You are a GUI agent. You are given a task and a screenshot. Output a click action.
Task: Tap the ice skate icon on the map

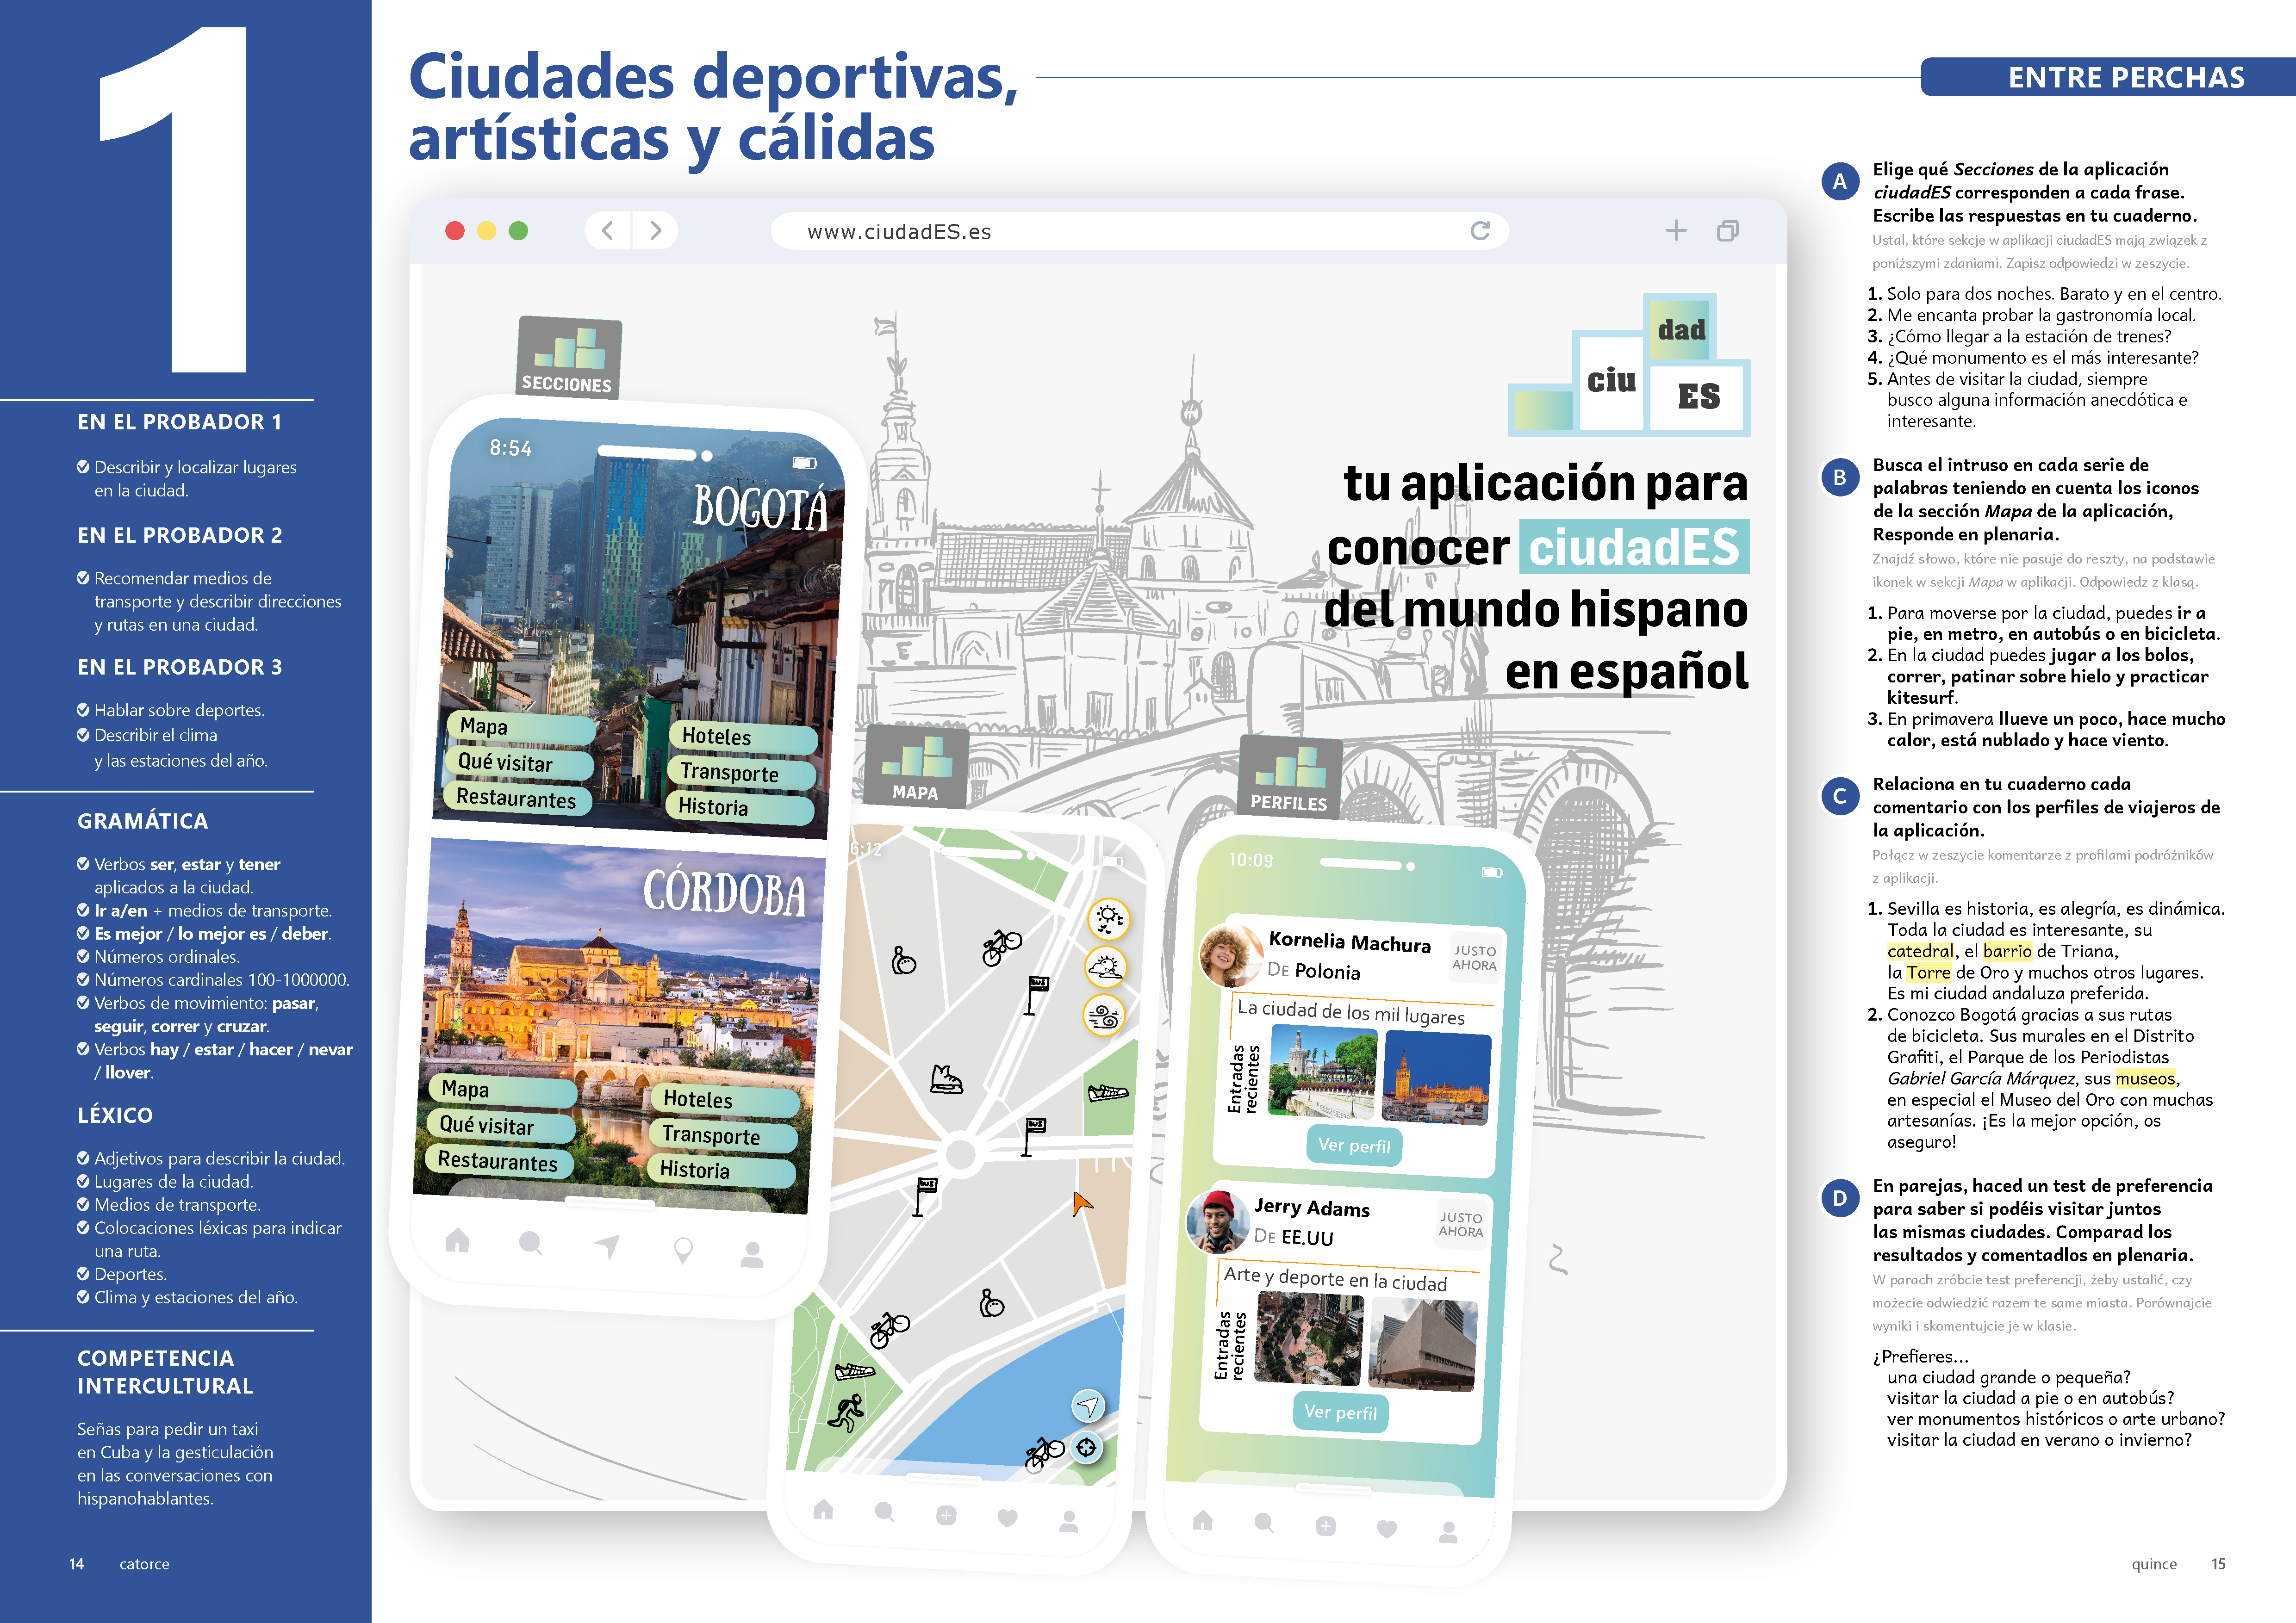(x=946, y=1080)
